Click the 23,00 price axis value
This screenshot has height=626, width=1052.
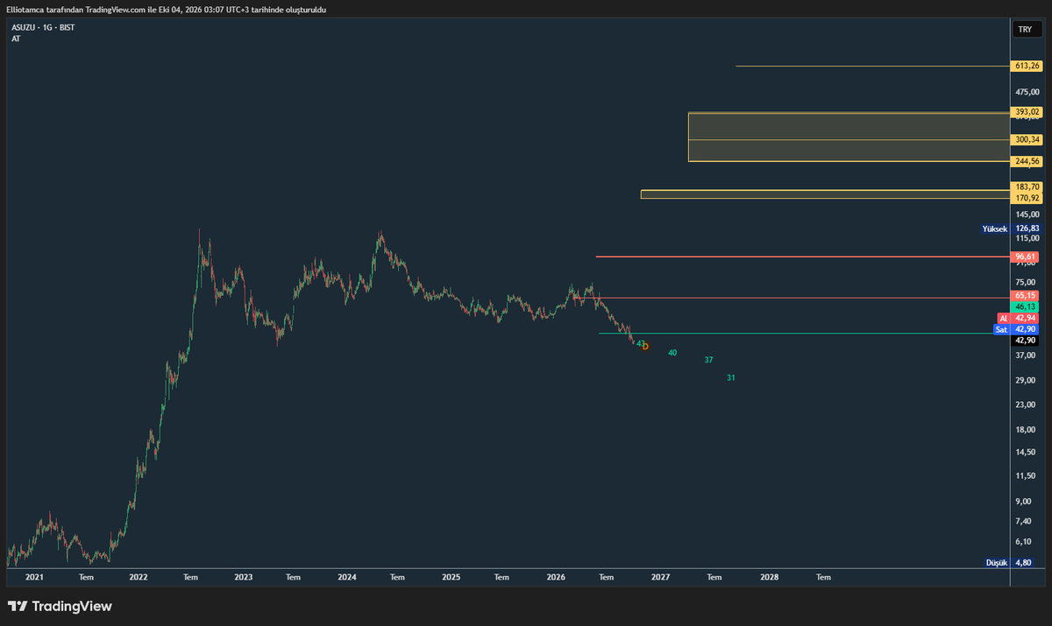pyautogui.click(x=1026, y=405)
